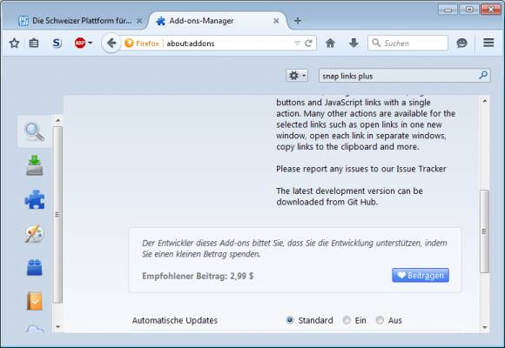The width and height of the screenshot is (505, 348).
Task: Click the details pane scrollbar thumb
Action: [484, 231]
